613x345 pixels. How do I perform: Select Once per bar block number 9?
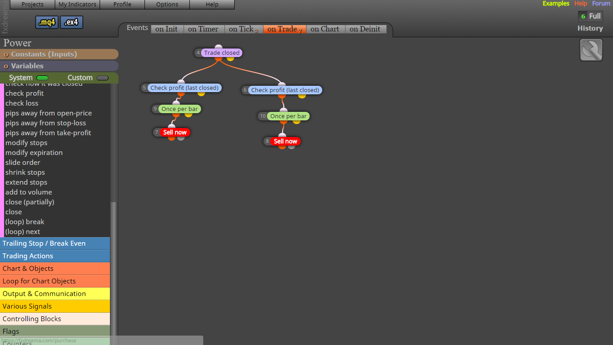(180, 109)
